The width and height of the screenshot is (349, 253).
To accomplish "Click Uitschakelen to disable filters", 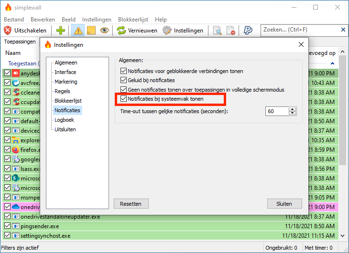I will point(25,30).
